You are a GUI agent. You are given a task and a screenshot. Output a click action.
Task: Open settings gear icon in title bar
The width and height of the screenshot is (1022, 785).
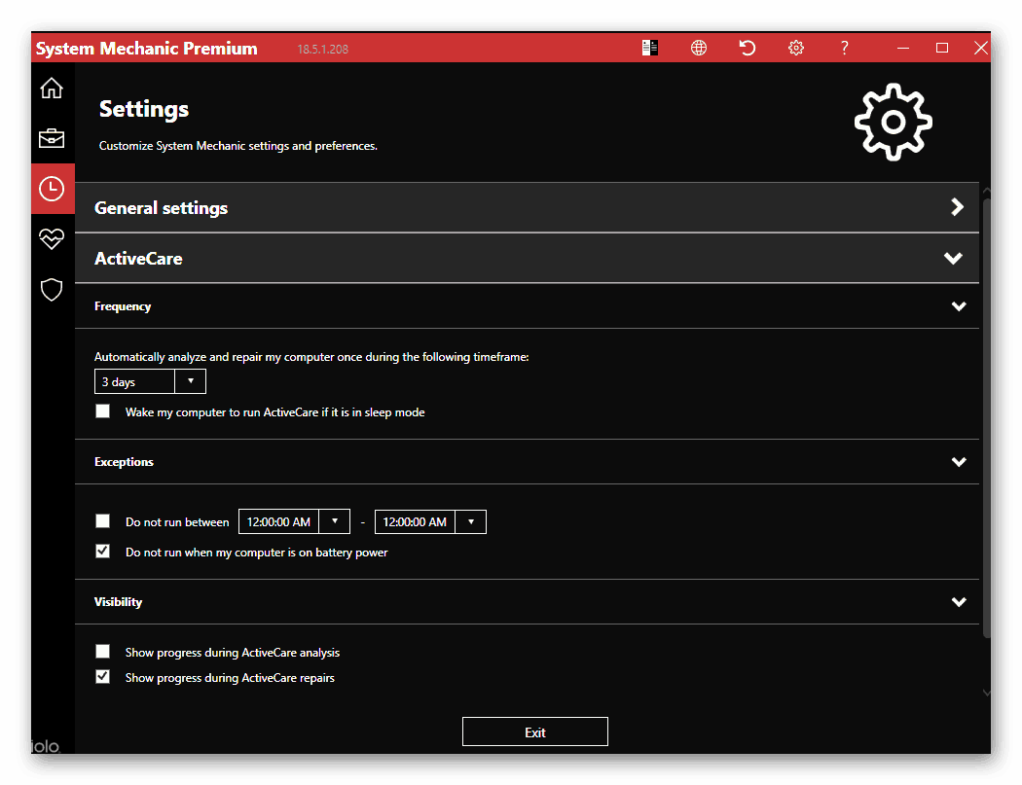pyautogui.click(x=796, y=48)
